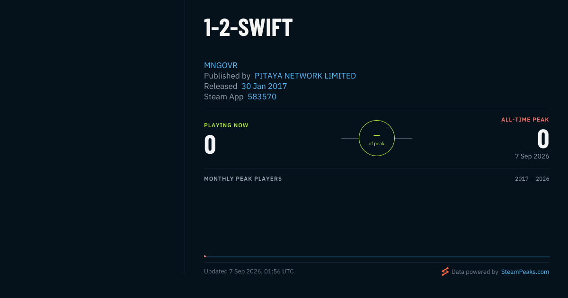Click the release date 30 Jan 2017
568x298 pixels.
[x=264, y=86]
